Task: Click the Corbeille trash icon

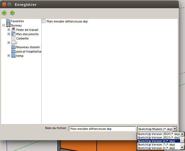Action: pos(13,38)
